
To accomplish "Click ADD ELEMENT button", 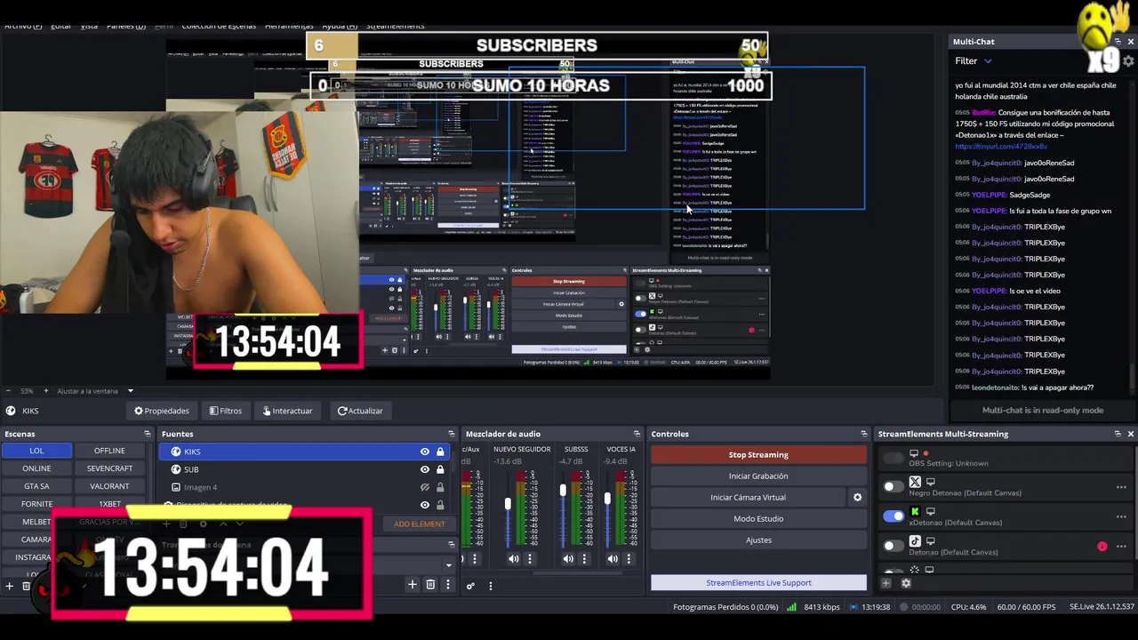I will 420,524.
